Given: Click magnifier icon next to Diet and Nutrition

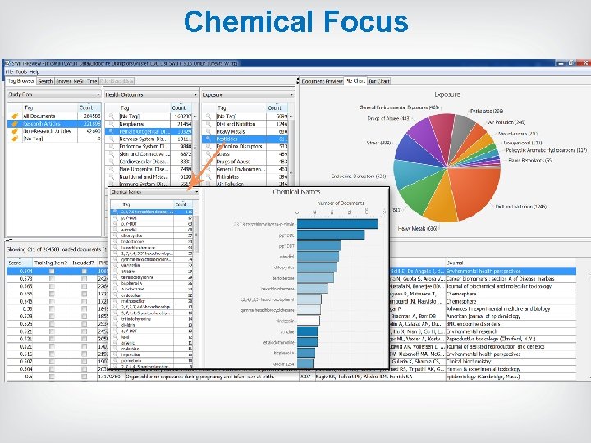Looking at the screenshot, I should coord(208,124).
